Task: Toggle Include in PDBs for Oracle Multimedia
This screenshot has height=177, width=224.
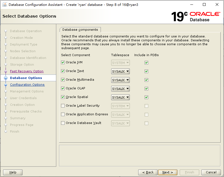Action: [x=146, y=80]
